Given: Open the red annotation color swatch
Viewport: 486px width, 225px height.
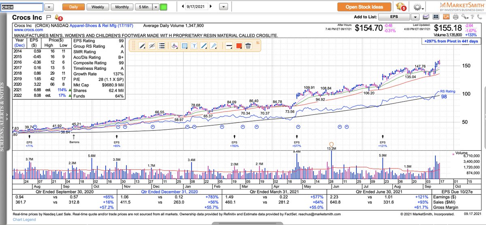Looking at the screenshot, I should (239, 46).
